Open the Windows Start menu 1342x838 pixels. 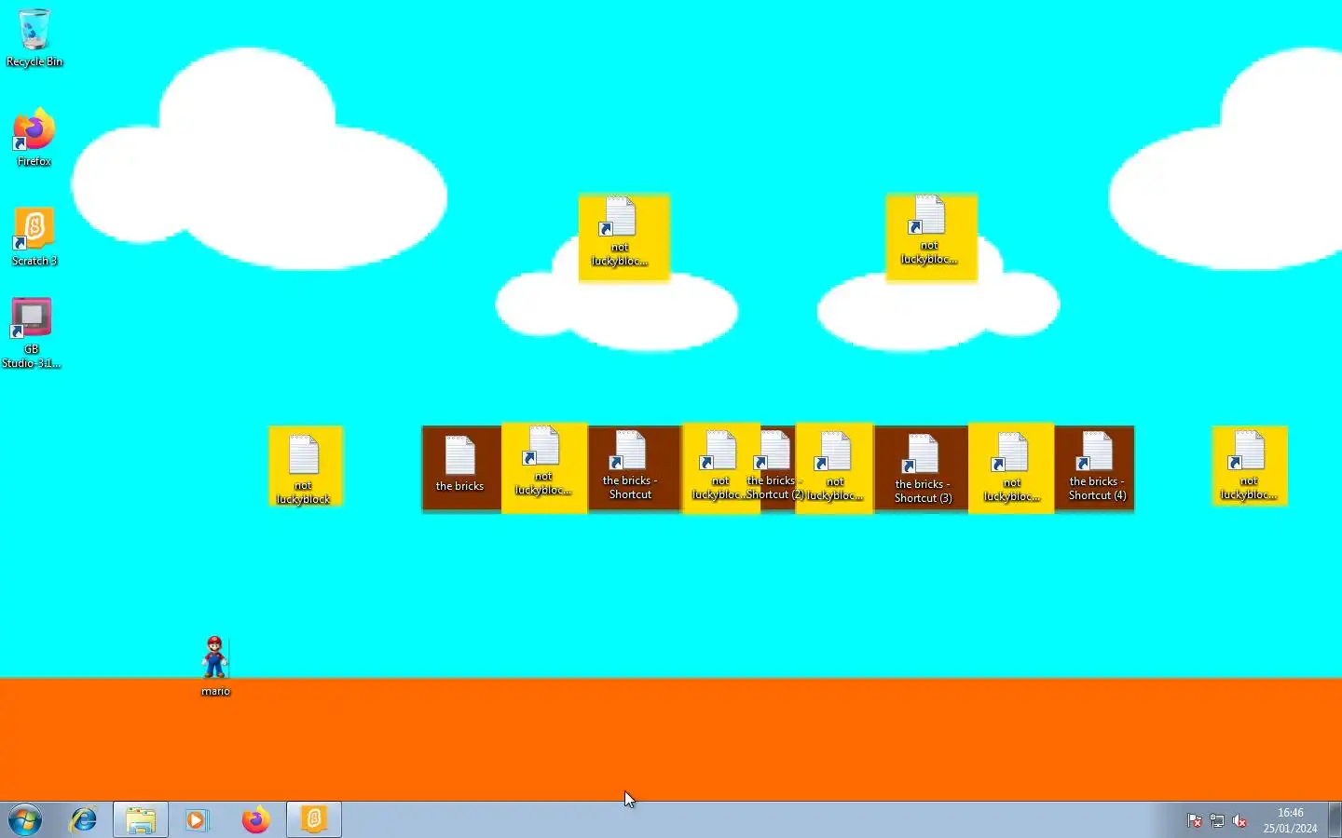click(25, 819)
